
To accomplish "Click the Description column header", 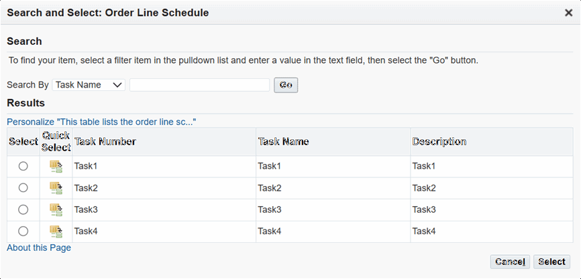I will point(439,142).
